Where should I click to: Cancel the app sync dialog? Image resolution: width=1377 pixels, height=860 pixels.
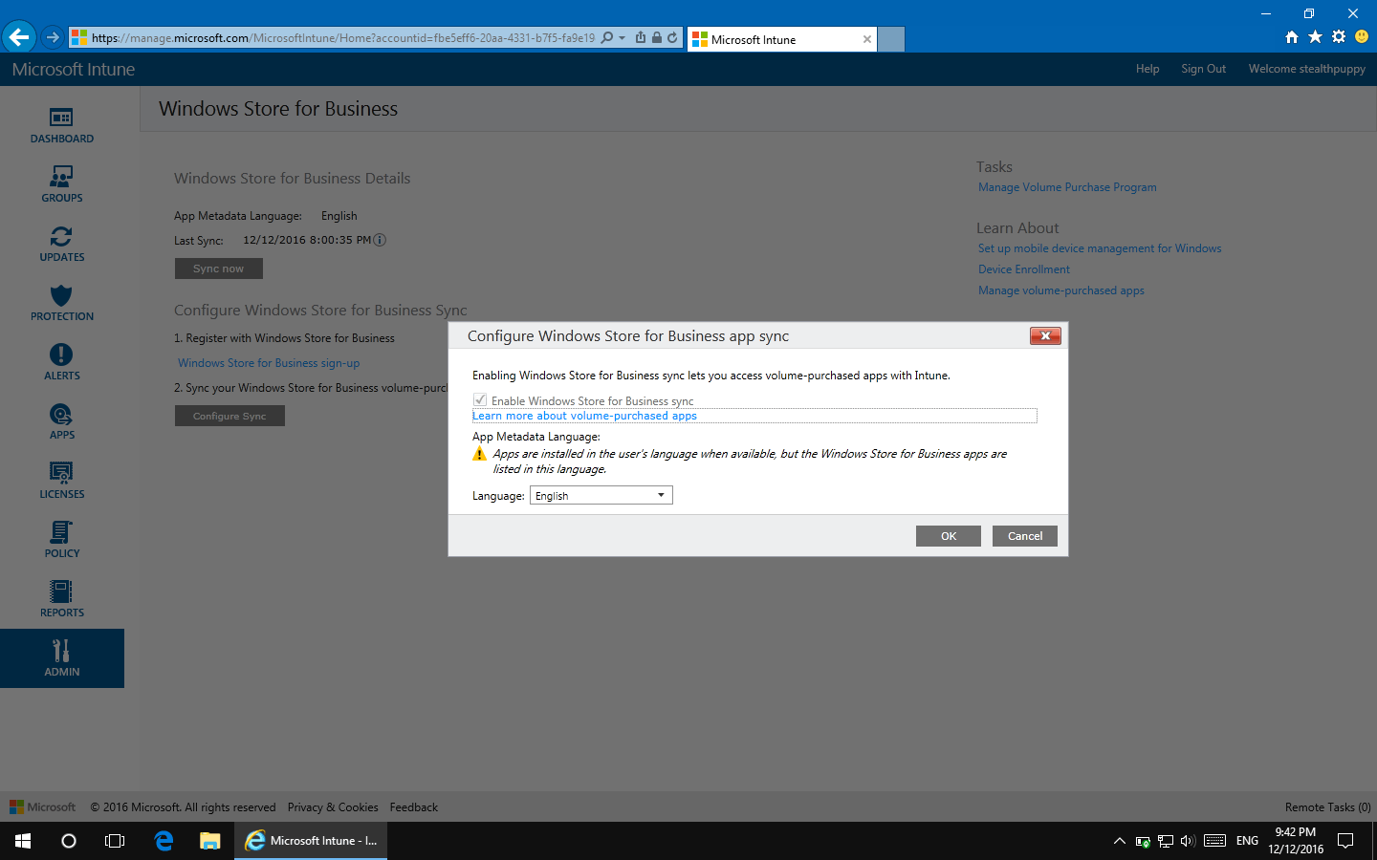point(1025,536)
